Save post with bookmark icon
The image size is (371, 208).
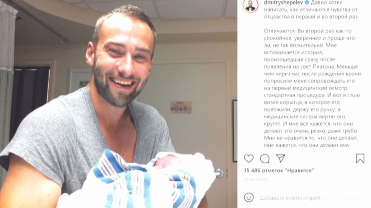360,159
